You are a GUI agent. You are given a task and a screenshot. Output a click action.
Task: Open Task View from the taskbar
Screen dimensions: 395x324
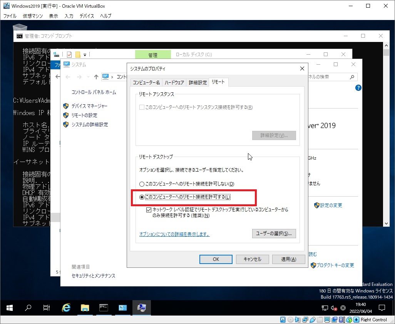coord(46,307)
